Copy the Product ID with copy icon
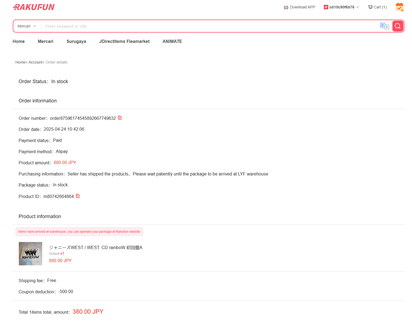Screen dimensions: 412x327 coord(78,196)
